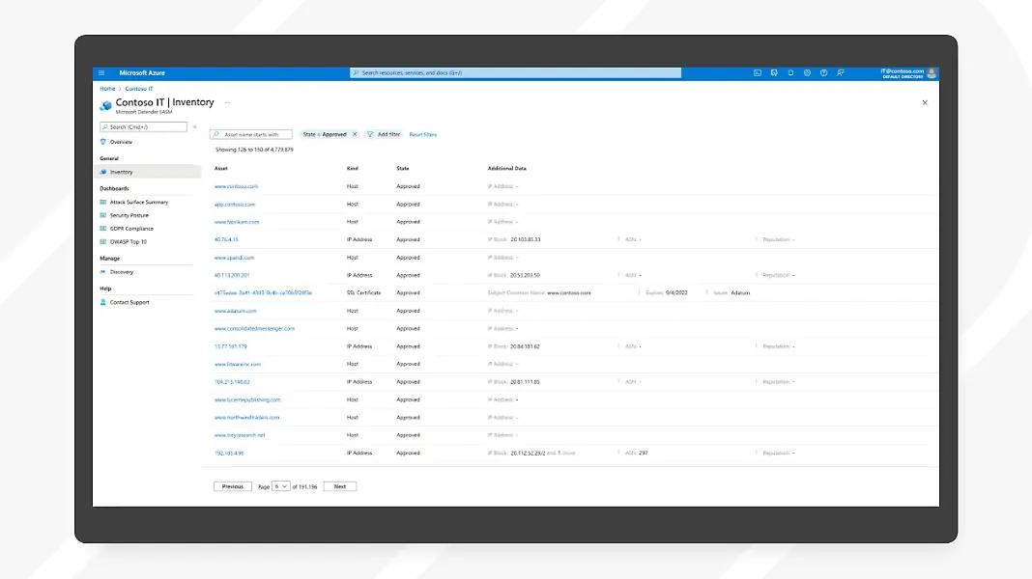Open asset app.contoso.com

pyautogui.click(x=234, y=205)
